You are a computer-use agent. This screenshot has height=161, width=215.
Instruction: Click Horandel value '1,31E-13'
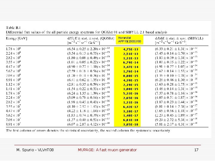pyautogui.click(x=130, y=58)
